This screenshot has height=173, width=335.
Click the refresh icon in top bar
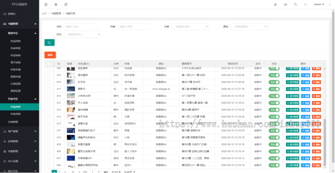coord(66,4)
